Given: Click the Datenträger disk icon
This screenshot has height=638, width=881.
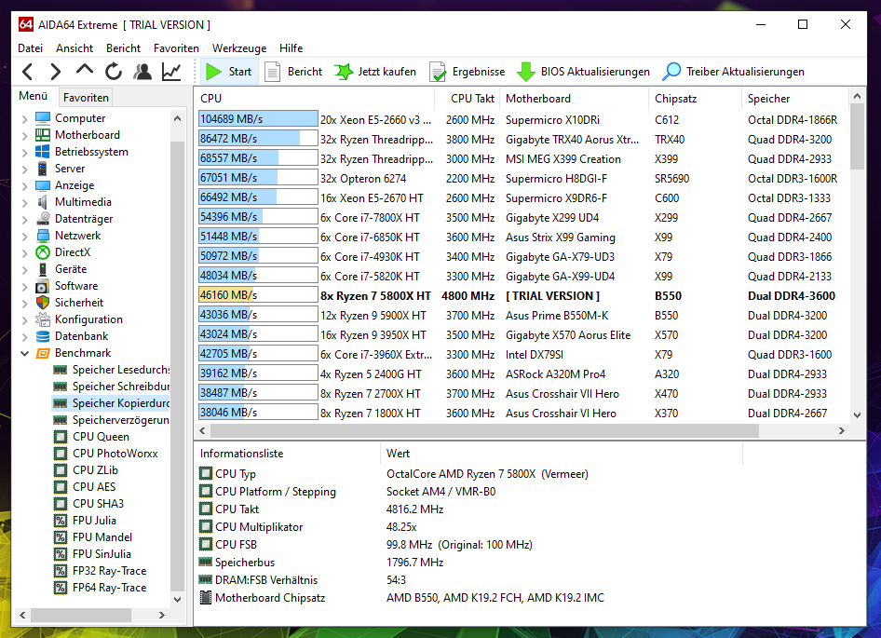Looking at the screenshot, I should (43, 219).
